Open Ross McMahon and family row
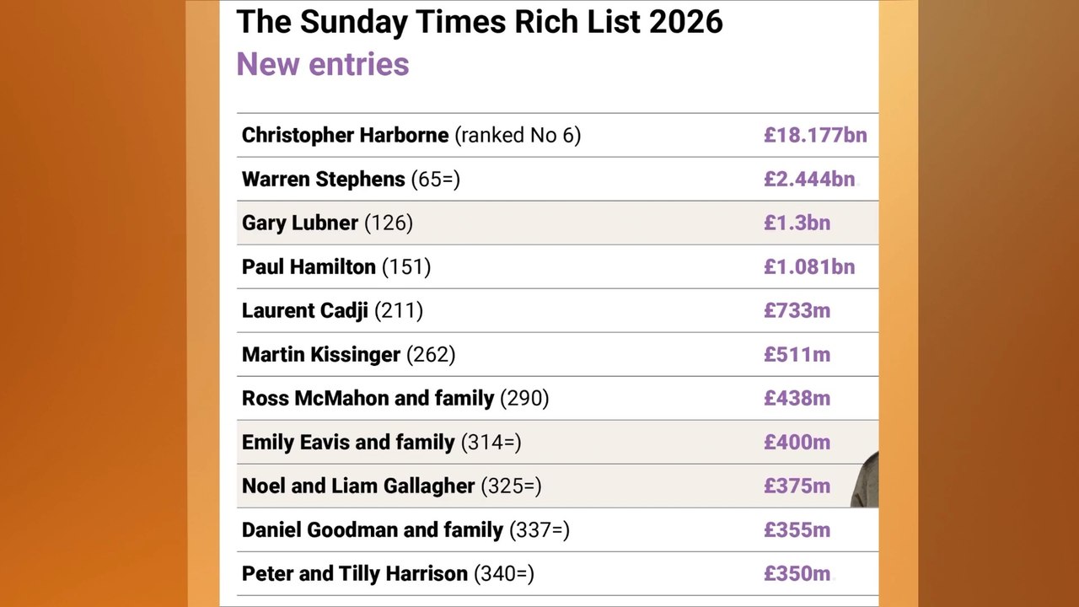The height and width of the screenshot is (607, 1079). tap(557, 398)
